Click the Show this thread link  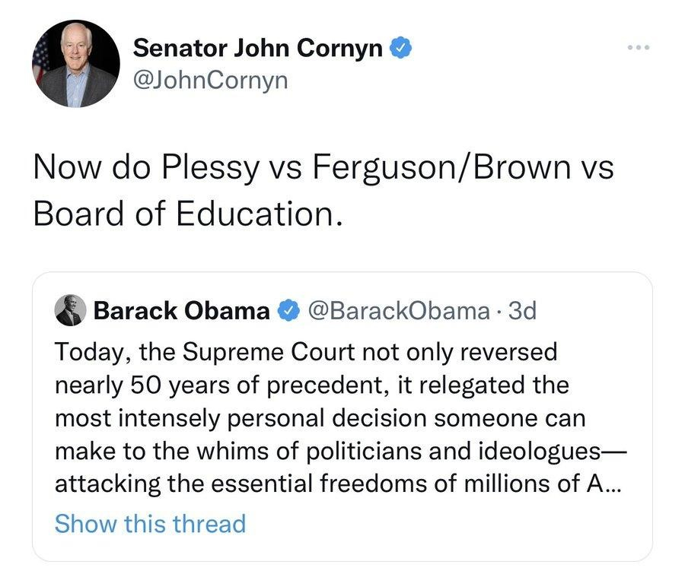pyautogui.click(x=150, y=524)
